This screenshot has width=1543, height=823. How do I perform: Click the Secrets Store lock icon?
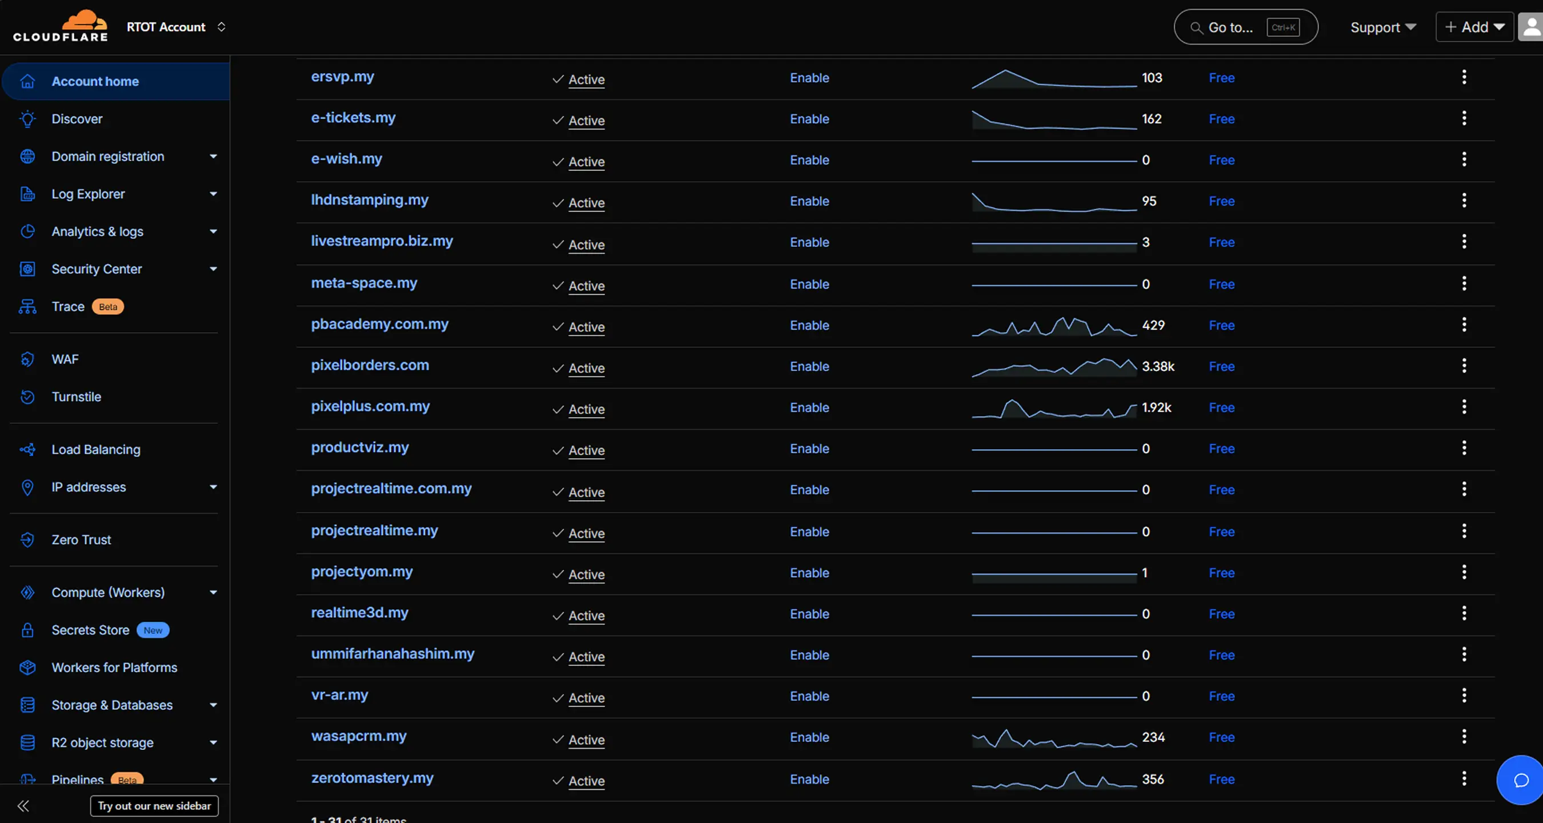click(27, 630)
